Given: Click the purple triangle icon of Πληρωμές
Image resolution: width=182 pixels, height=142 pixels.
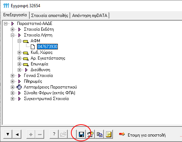Looking at the screenshot, I should point(20,81).
